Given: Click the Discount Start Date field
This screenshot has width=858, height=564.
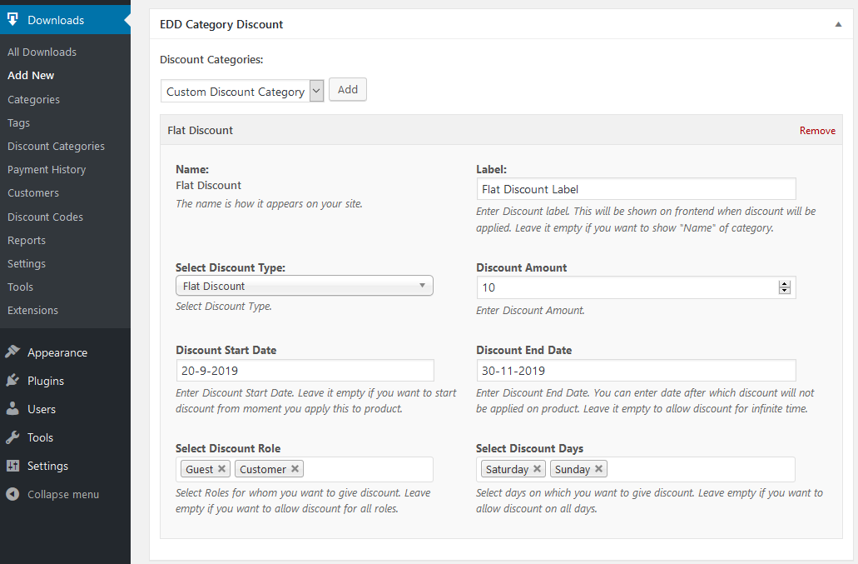Looking at the screenshot, I should click(x=305, y=371).
